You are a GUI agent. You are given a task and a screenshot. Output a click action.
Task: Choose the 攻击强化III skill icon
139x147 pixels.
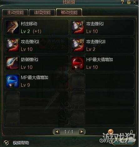(78, 45)
